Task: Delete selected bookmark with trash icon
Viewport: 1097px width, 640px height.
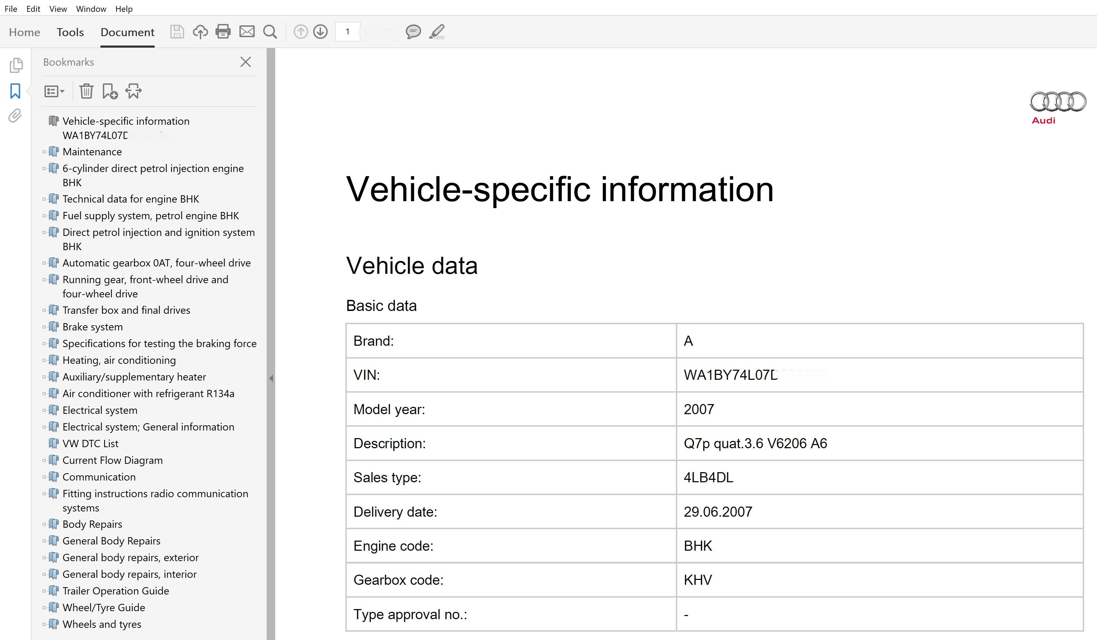Action: (x=86, y=91)
